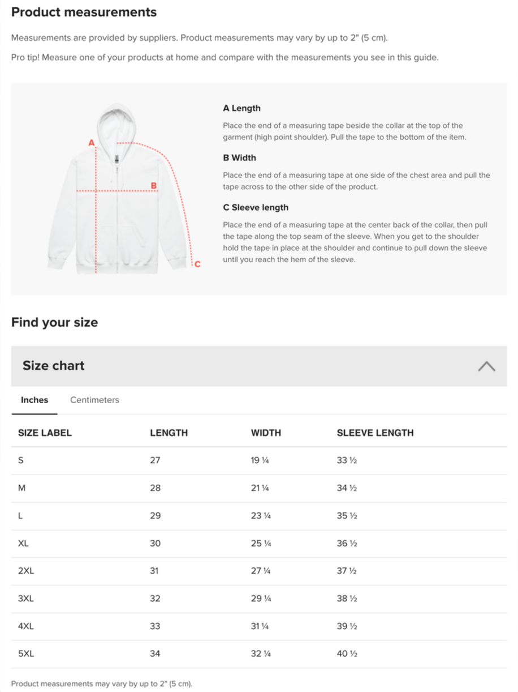Click the red A length marker
Image resolution: width=518 pixels, height=692 pixels.
91,143
